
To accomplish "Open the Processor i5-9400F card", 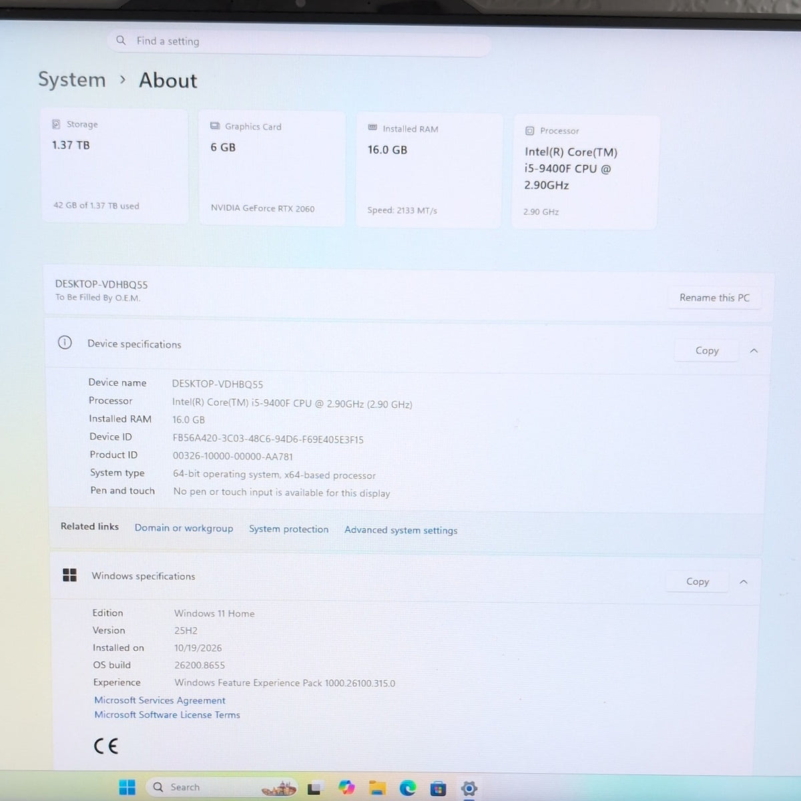I will pyautogui.click(x=585, y=173).
